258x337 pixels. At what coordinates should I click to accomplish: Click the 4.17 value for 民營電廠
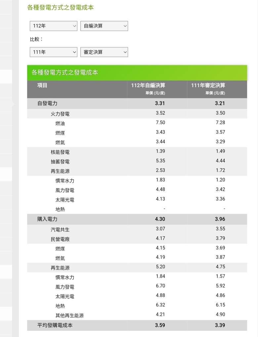tap(160, 238)
